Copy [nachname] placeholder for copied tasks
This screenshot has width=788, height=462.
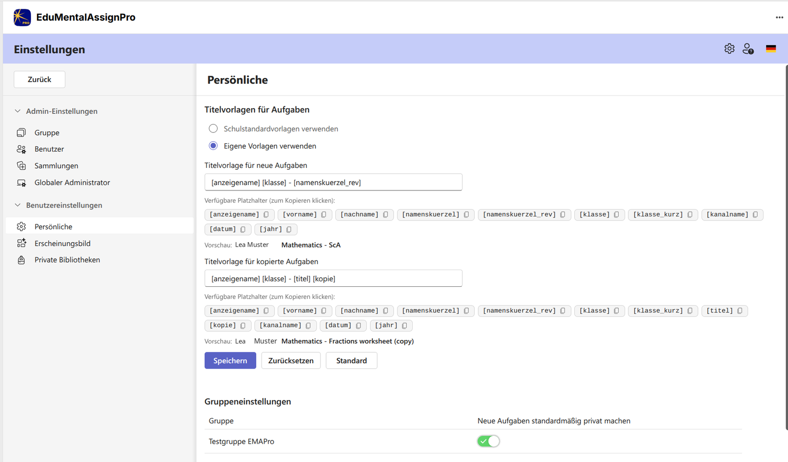364,310
